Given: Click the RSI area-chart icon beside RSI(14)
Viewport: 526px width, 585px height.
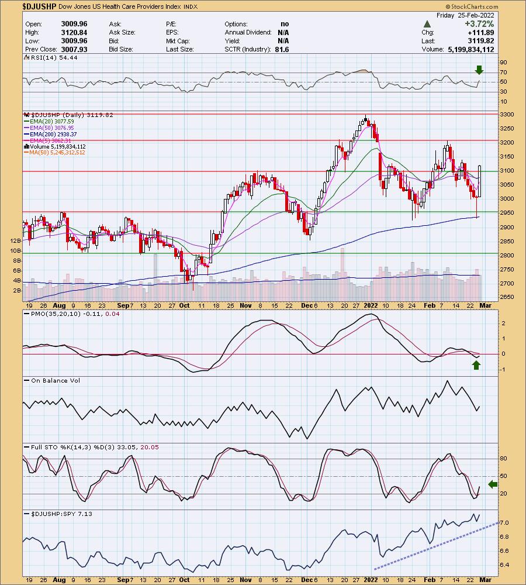Looking at the screenshot, I should (x=26, y=57).
